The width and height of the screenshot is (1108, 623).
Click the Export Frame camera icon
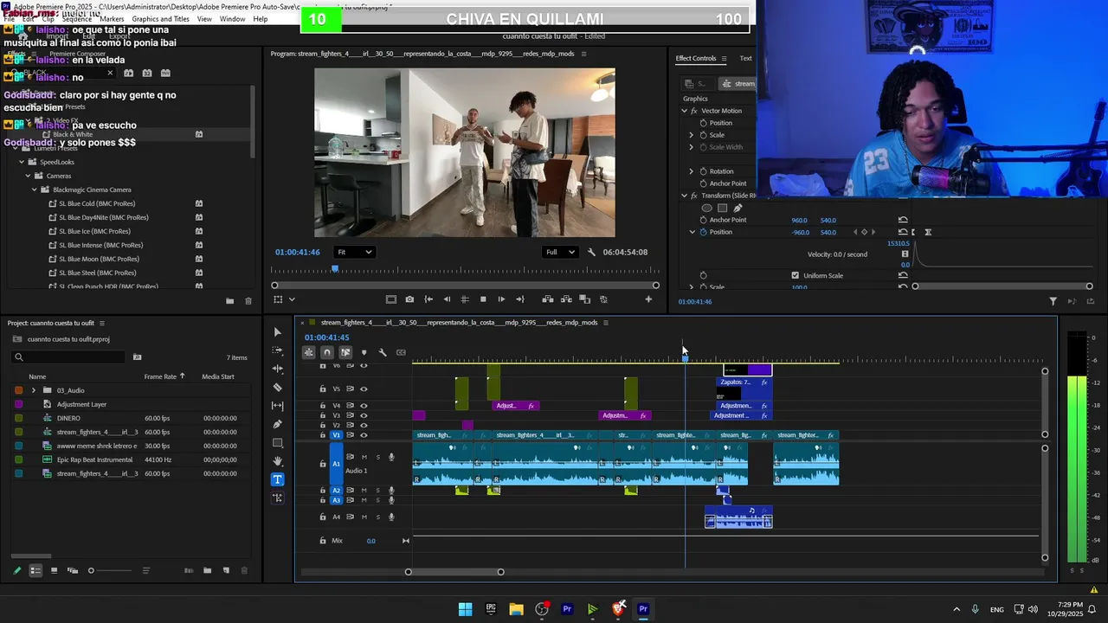(409, 299)
